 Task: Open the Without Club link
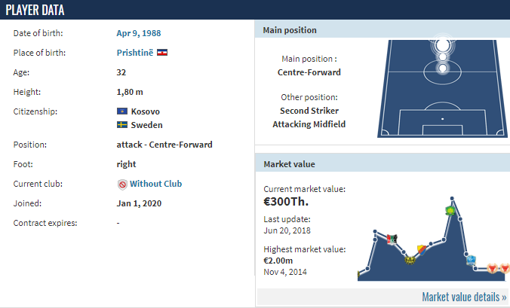click(x=156, y=184)
